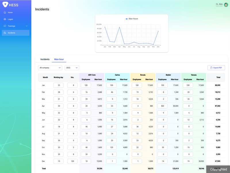The height and width of the screenshot is (173, 230).
Task: Click the April peak on chart line
Action: [119, 27]
